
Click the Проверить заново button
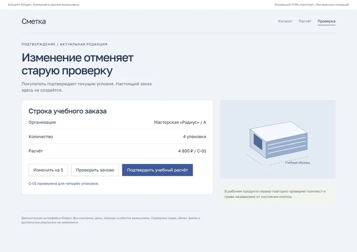coord(95,170)
